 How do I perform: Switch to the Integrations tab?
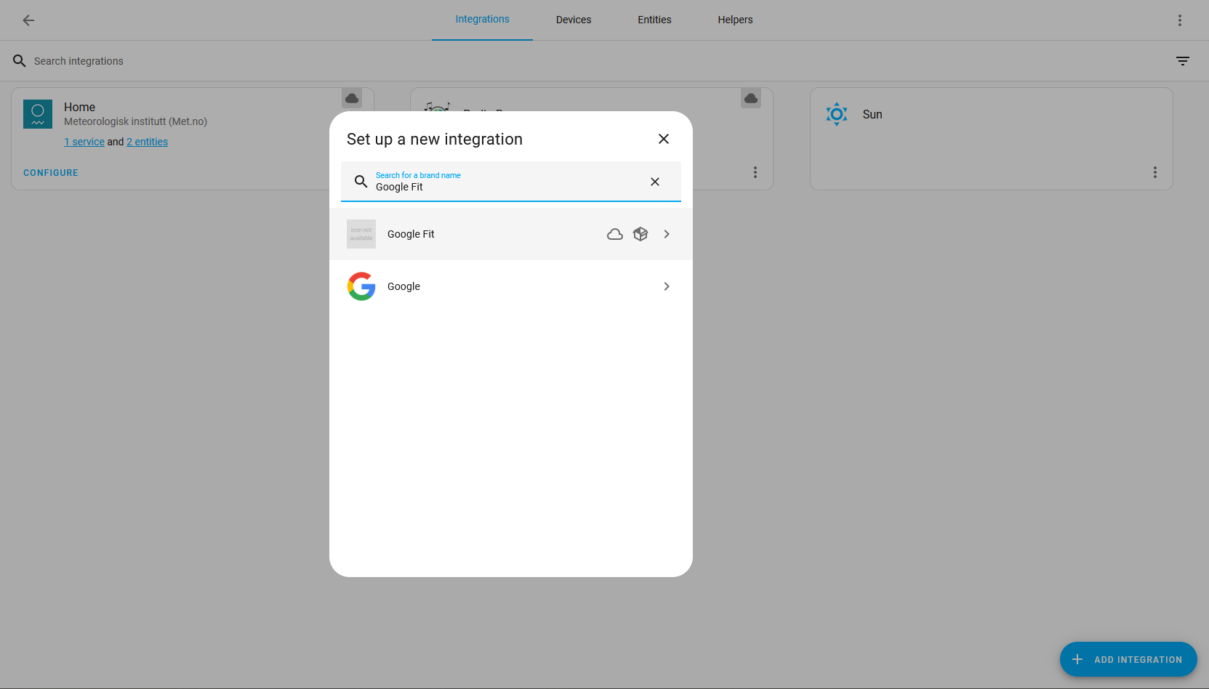click(x=482, y=20)
